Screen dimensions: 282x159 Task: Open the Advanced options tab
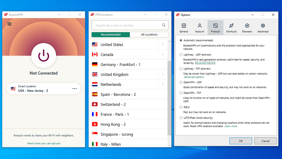[x=263, y=28]
